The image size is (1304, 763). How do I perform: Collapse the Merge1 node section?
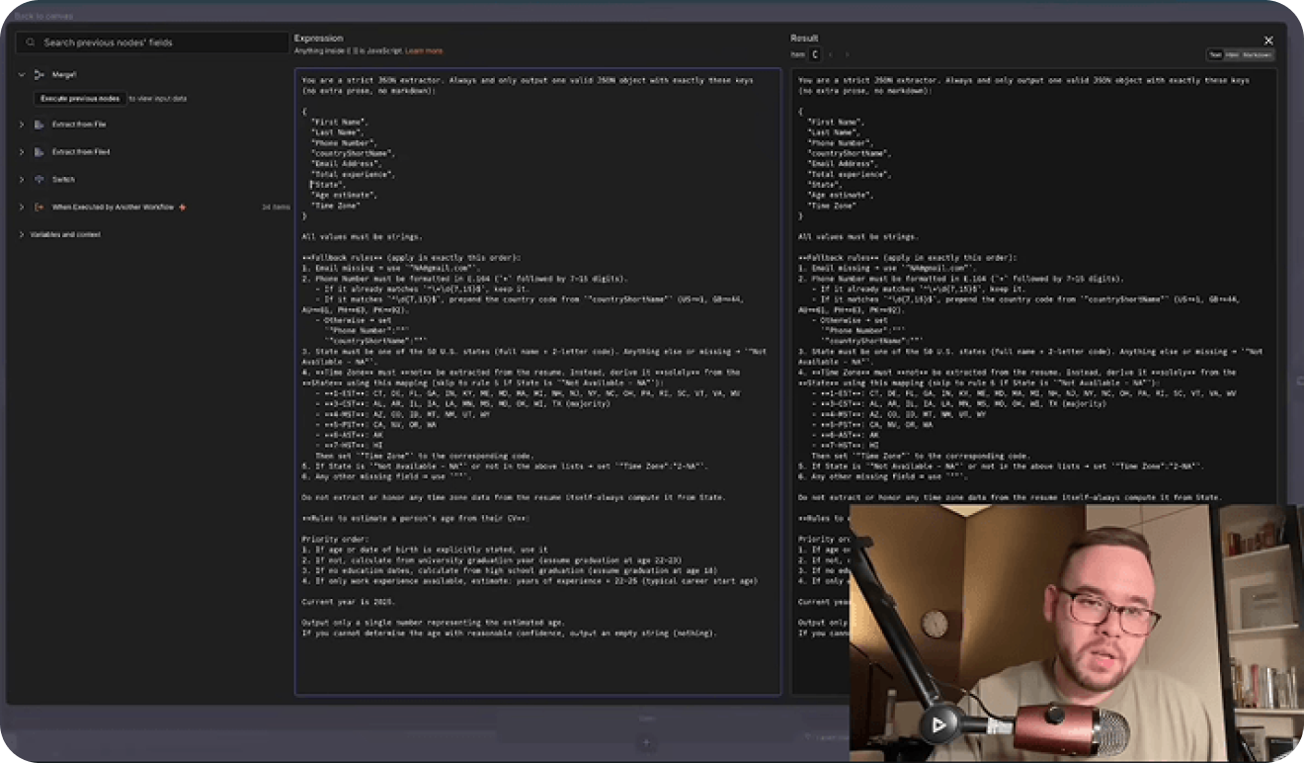pos(22,75)
